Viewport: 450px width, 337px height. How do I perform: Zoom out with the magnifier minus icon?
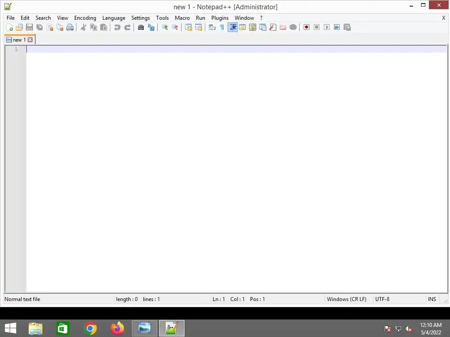click(x=174, y=27)
